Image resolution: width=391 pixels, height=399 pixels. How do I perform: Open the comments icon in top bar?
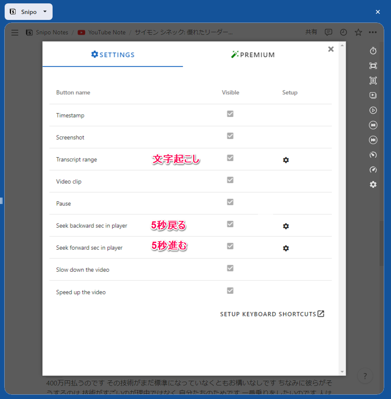[328, 32]
